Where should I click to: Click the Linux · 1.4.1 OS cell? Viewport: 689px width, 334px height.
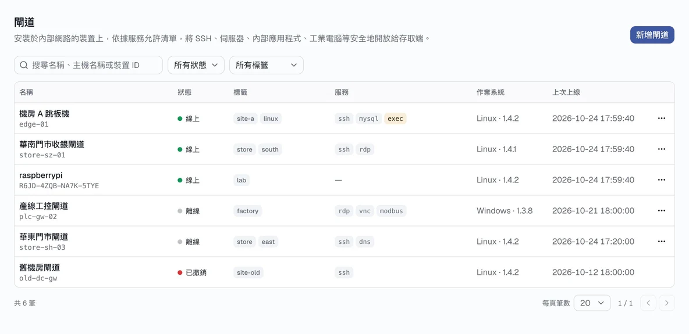(x=496, y=149)
